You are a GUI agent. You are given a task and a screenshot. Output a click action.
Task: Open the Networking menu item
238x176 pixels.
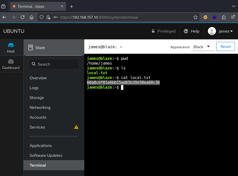coord(40,108)
